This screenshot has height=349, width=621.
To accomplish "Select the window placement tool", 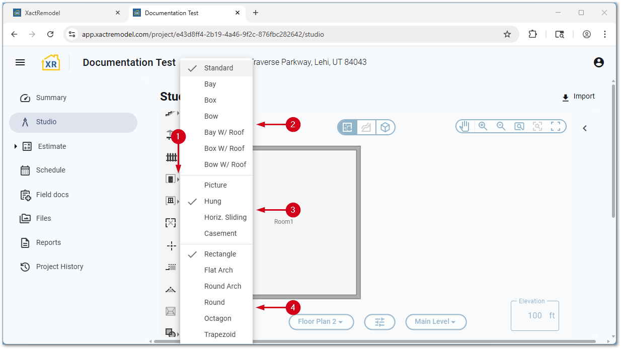I will (x=171, y=200).
